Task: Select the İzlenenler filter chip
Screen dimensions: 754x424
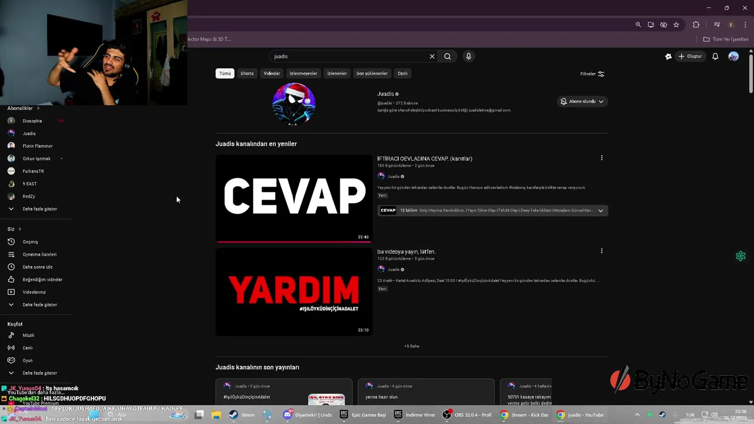Action: click(337, 74)
